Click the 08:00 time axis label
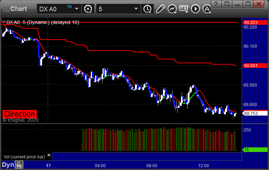 [x=152, y=166]
